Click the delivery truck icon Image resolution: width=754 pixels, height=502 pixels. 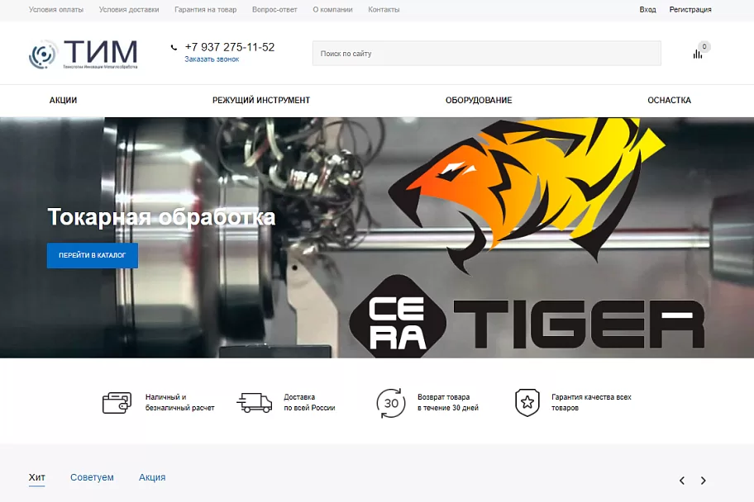pyautogui.click(x=255, y=403)
